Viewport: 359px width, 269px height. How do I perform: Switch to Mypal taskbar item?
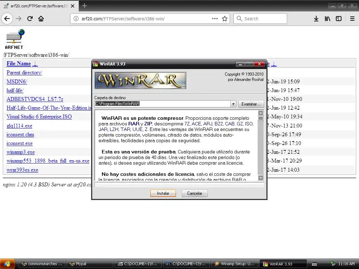[x=90, y=264]
